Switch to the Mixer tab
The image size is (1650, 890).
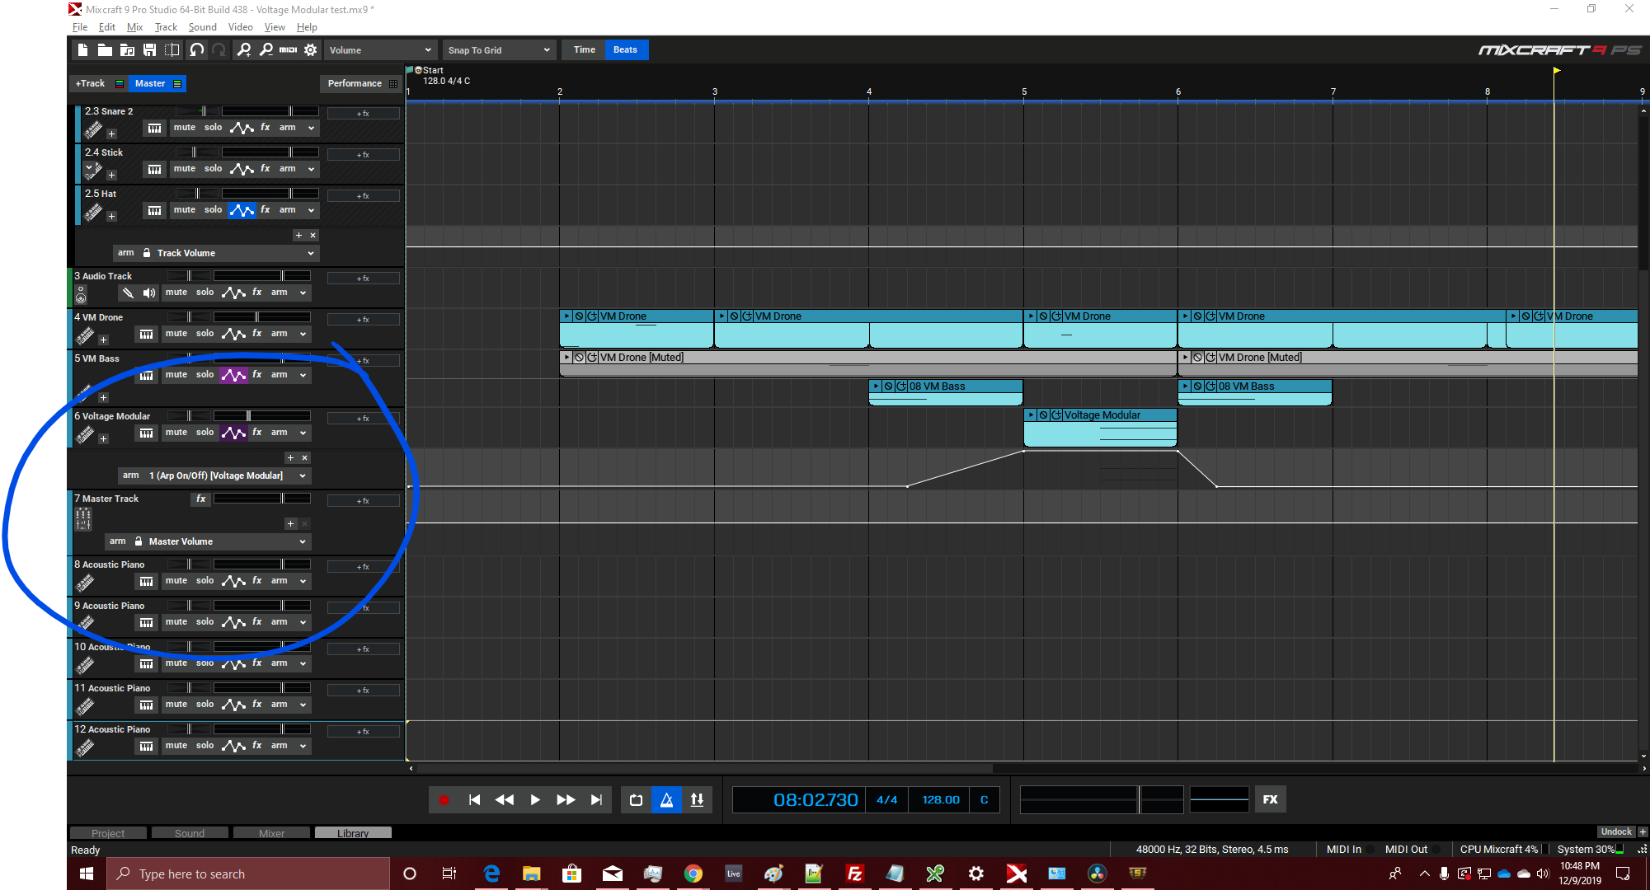(271, 833)
